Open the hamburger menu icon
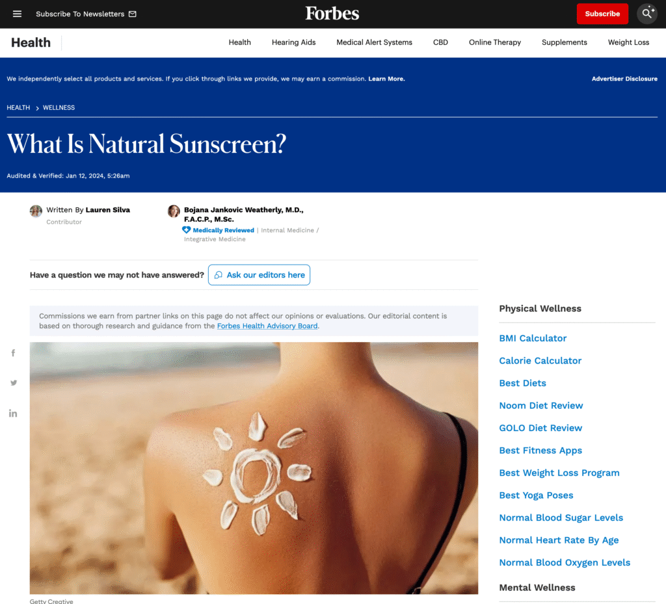Viewport: 666px width, 604px height. click(x=17, y=14)
